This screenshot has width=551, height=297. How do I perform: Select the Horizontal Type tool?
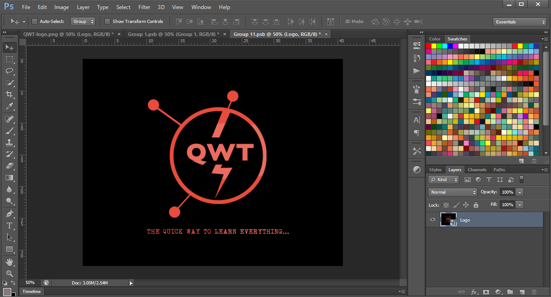point(9,225)
